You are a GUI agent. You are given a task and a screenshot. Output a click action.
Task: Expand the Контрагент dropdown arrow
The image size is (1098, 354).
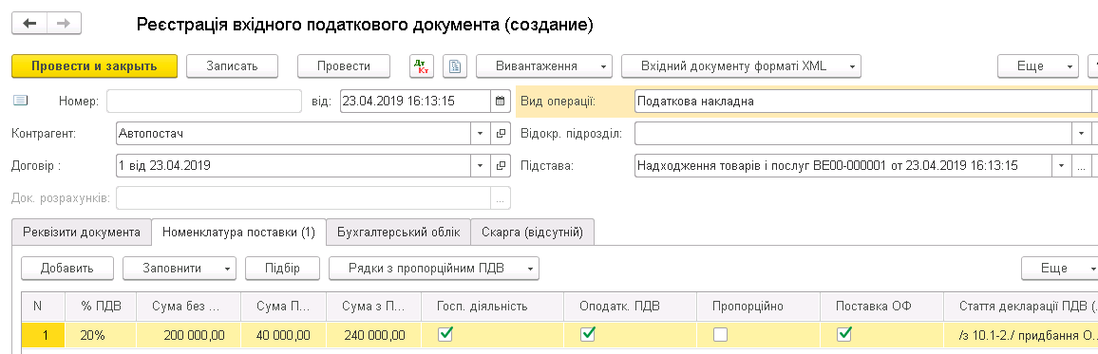pos(481,133)
